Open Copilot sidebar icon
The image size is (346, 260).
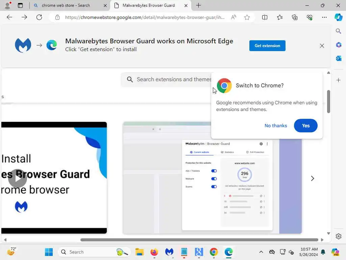pos(338,17)
